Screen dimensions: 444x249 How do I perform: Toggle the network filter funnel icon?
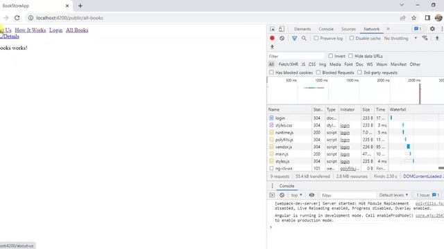[294, 38]
